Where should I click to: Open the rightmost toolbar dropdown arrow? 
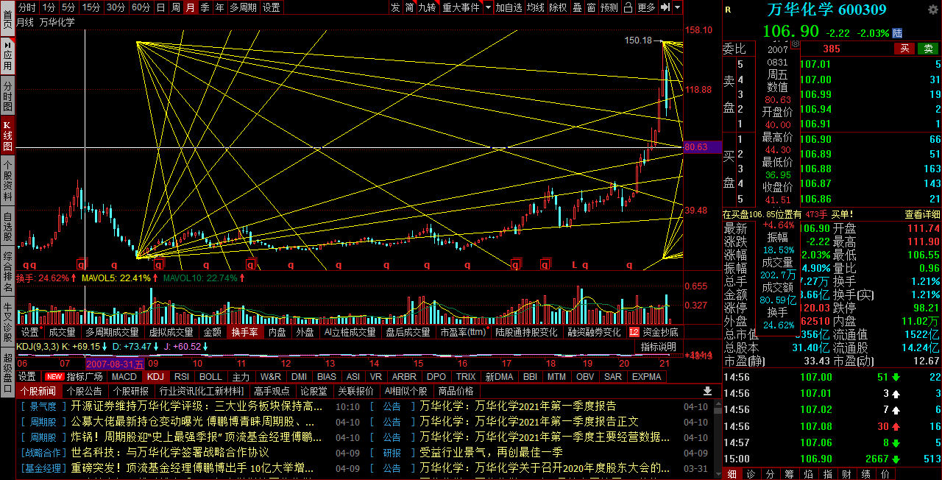click(x=677, y=7)
